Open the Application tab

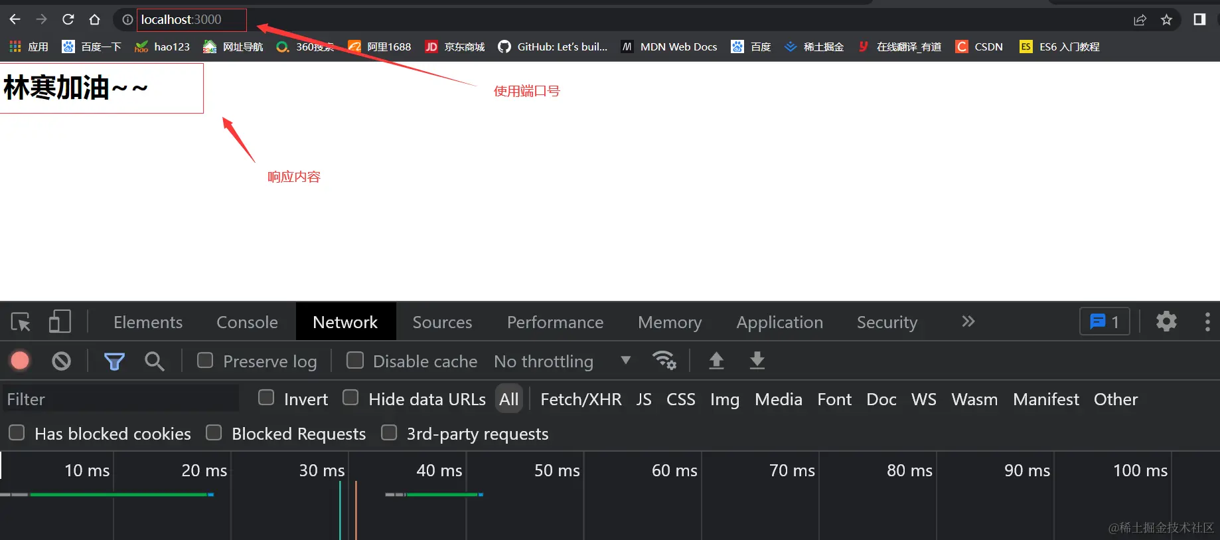point(779,322)
